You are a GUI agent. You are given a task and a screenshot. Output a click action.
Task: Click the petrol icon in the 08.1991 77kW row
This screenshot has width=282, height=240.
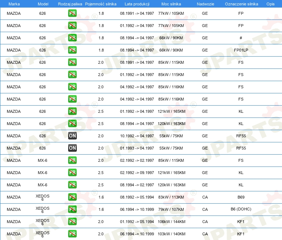point(72,13)
